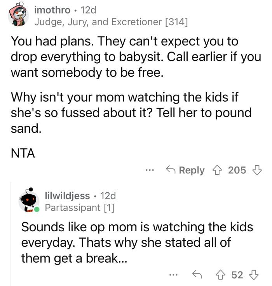Click the 'Partassipant [1]' flair
The height and width of the screenshot is (286, 272).
80,208
